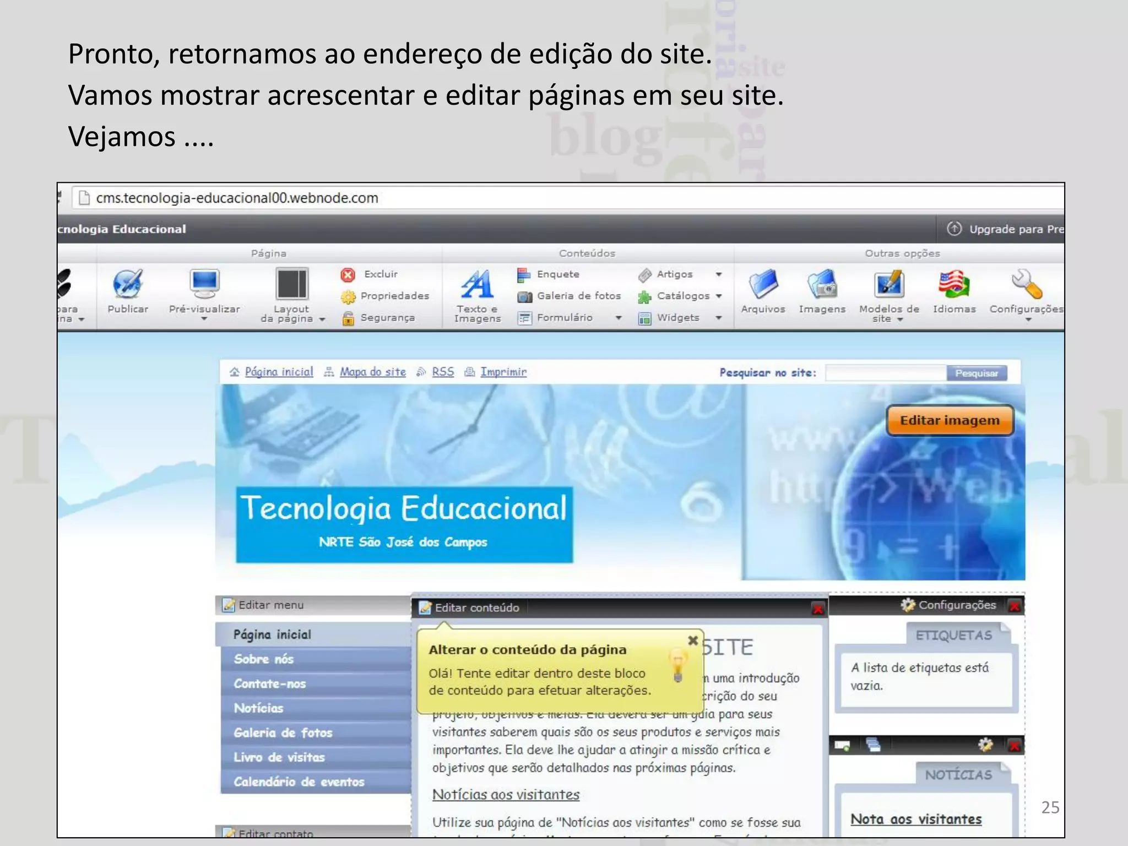This screenshot has width=1128, height=846.
Task: Open Livro de visitas menu page
Action: pyautogui.click(x=316, y=757)
